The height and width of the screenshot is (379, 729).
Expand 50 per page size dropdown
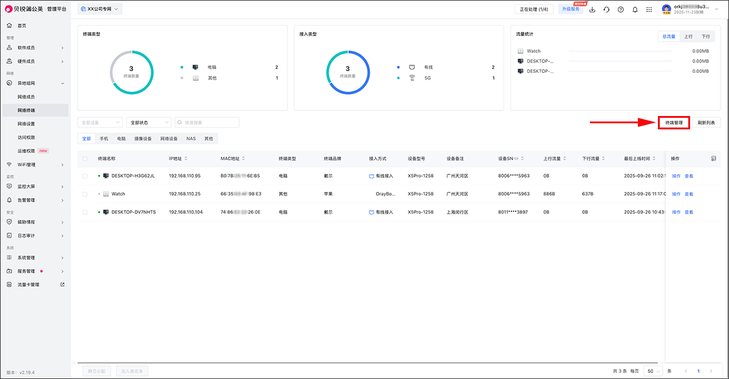[x=653, y=370]
